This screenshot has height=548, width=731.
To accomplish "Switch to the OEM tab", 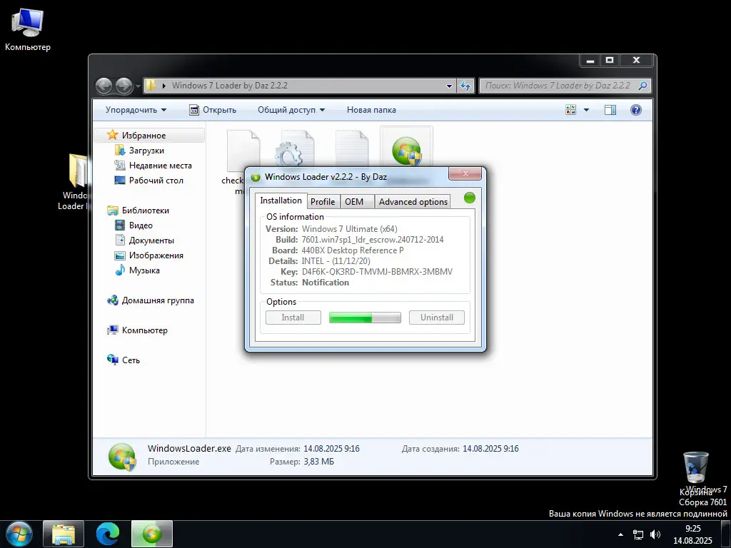I will pyautogui.click(x=356, y=201).
